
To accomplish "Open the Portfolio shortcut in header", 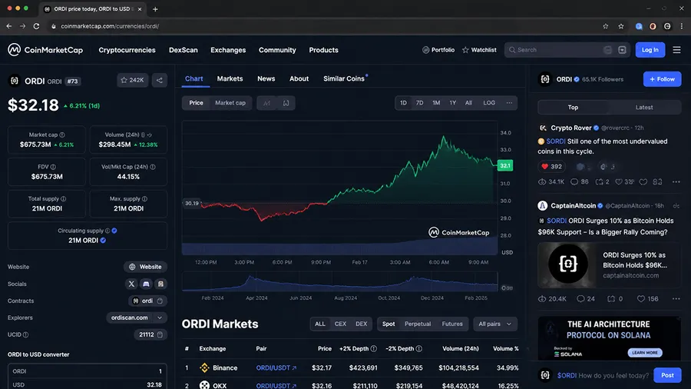I will click(438, 50).
